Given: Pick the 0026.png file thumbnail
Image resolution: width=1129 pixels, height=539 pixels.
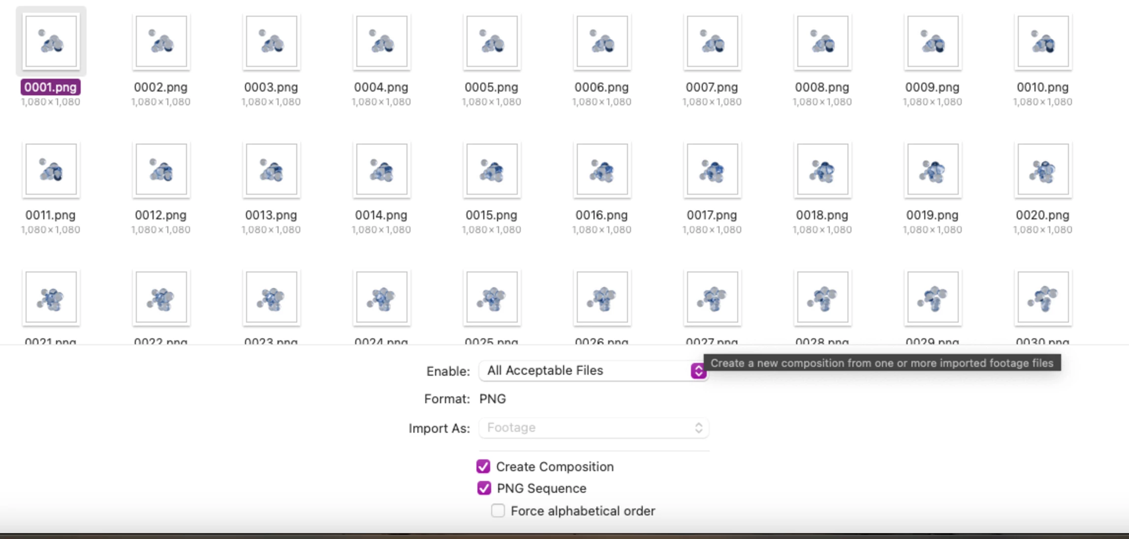Looking at the screenshot, I should pos(602,298).
